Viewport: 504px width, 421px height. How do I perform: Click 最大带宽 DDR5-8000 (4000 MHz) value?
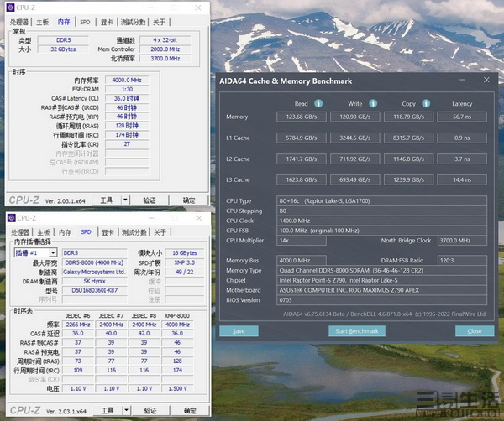point(94,262)
